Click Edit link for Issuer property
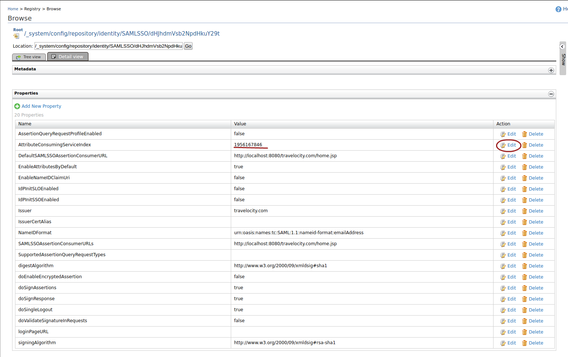The height and width of the screenshot is (357, 568). pyautogui.click(x=511, y=211)
